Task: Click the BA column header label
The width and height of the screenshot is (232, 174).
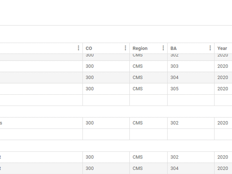Action: click(173, 48)
